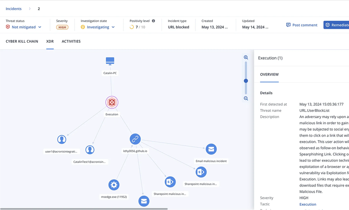Click the lower Sharepoint malicious incident node
349x210 pixels.
[x=170, y=182]
